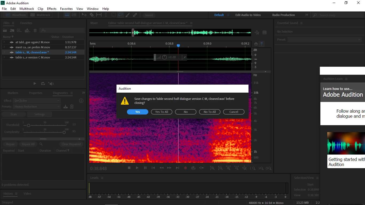Expand the 'at tabl...gue again2 M.mov' file row
The image size is (365, 205).
(x=4, y=42)
